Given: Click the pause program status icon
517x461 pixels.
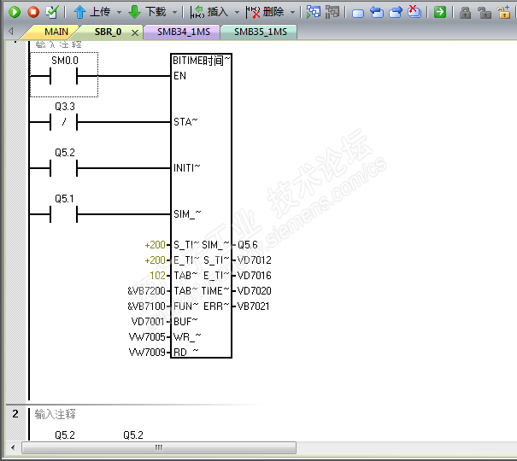Looking at the screenshot, I should tap(332, 12).
